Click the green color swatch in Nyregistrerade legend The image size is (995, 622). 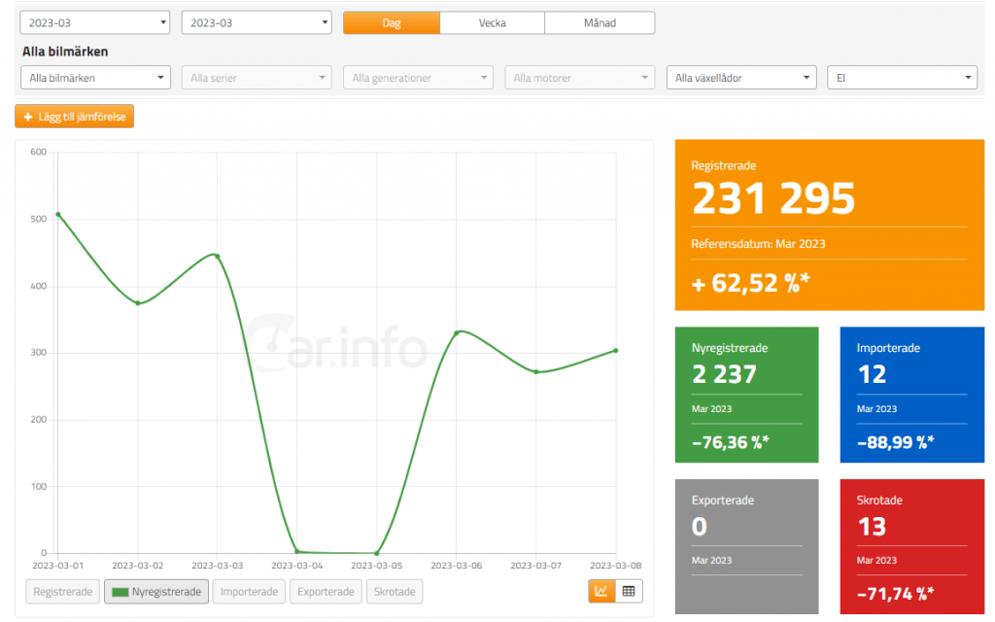tap(120, 592)
